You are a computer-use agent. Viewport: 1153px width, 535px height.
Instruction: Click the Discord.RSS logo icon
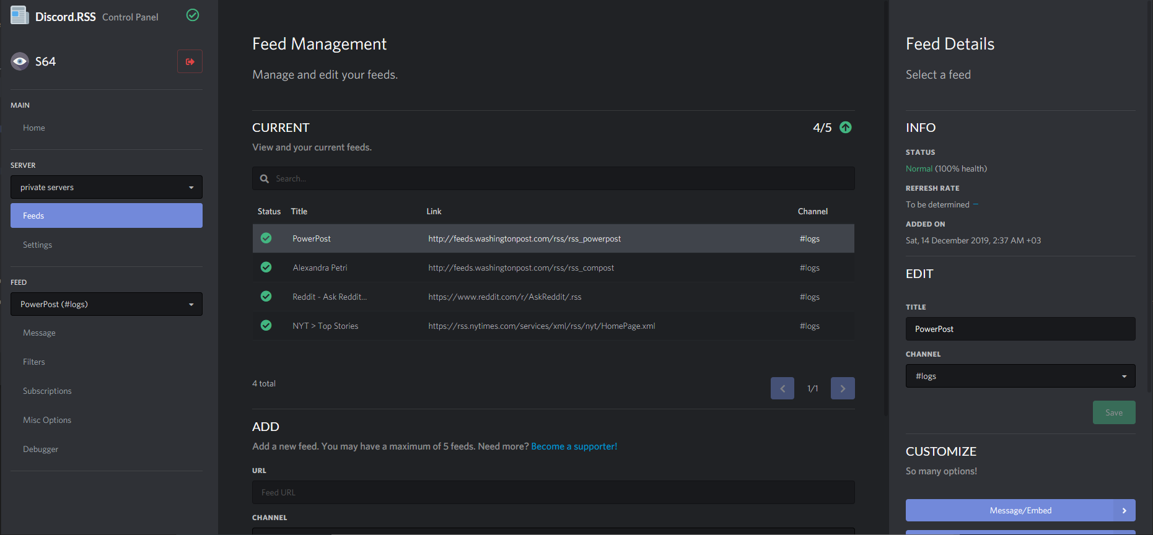20,15
